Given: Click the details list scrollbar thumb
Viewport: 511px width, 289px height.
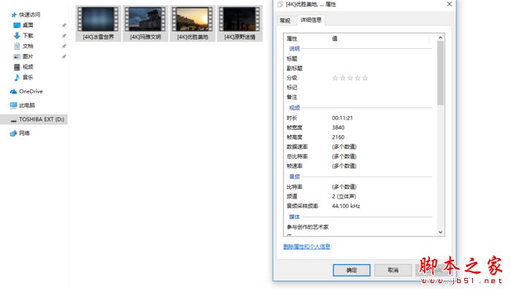Looking at the screenshot, I should [x=440, y=73].
